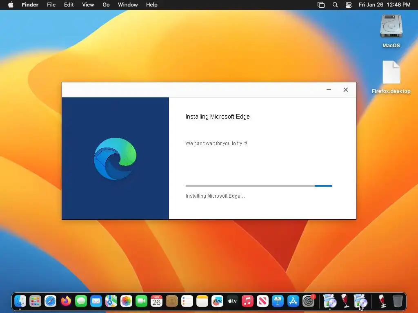Open Maps from the dock

coord(111,301)
